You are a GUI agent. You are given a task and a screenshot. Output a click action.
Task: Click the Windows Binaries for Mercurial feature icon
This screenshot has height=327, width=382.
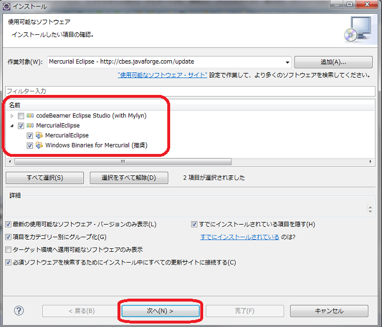[39, 145]
